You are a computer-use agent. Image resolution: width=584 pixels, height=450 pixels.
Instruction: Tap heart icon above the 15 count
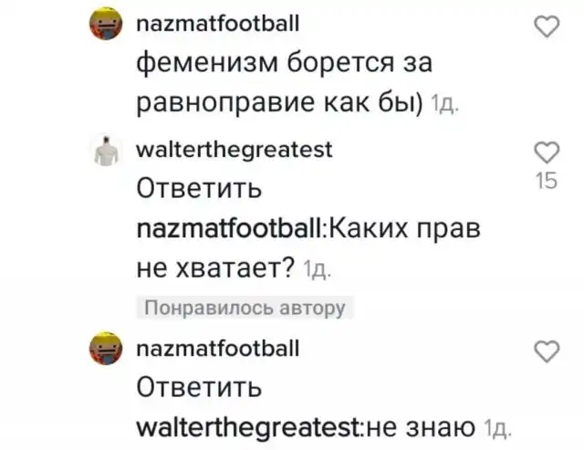pyautogui.click(x=547, y=152)
